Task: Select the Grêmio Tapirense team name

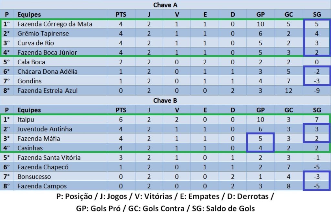Action: (43, 34)
